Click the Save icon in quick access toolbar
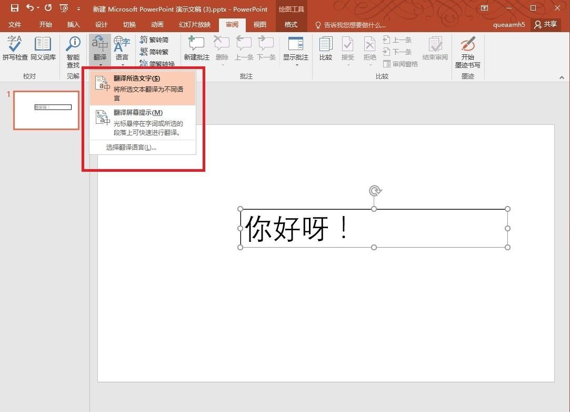 14,8
